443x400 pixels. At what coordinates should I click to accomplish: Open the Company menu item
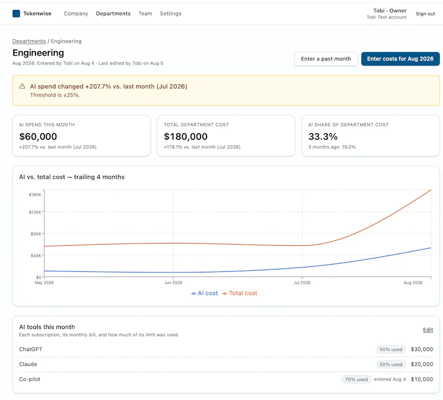click(76, 13)
